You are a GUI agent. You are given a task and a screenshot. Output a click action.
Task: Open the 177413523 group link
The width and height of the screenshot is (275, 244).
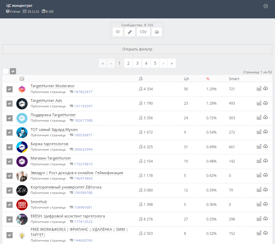83,222
